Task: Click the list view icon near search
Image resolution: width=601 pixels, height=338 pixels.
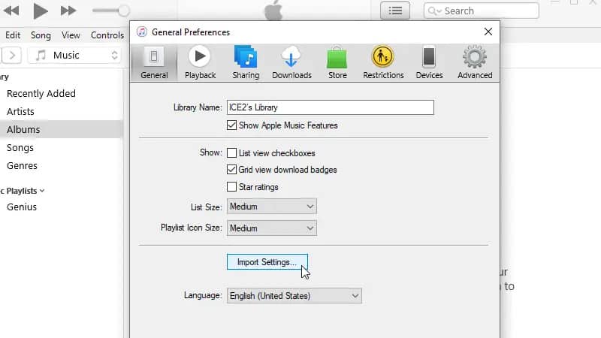Action: [395, 11]
